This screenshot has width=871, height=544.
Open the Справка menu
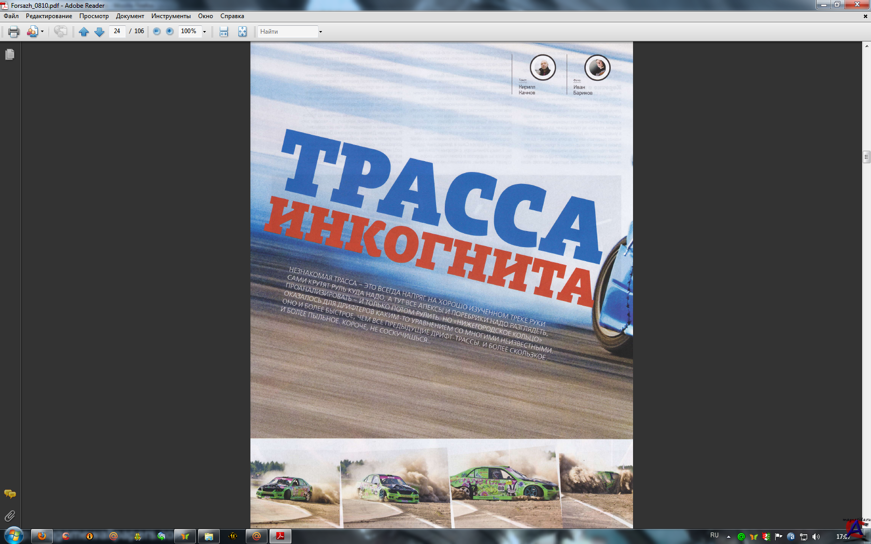coord(232,16)
